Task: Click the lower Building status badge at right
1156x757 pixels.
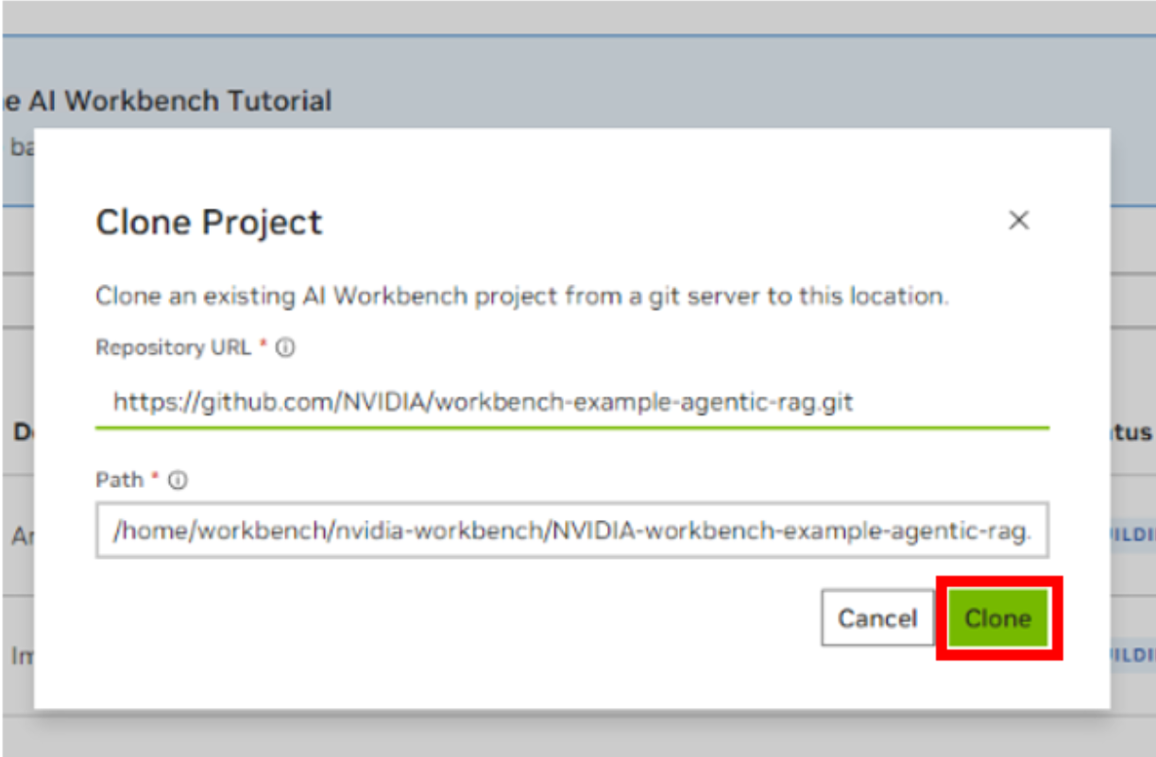Action: 1132,654
